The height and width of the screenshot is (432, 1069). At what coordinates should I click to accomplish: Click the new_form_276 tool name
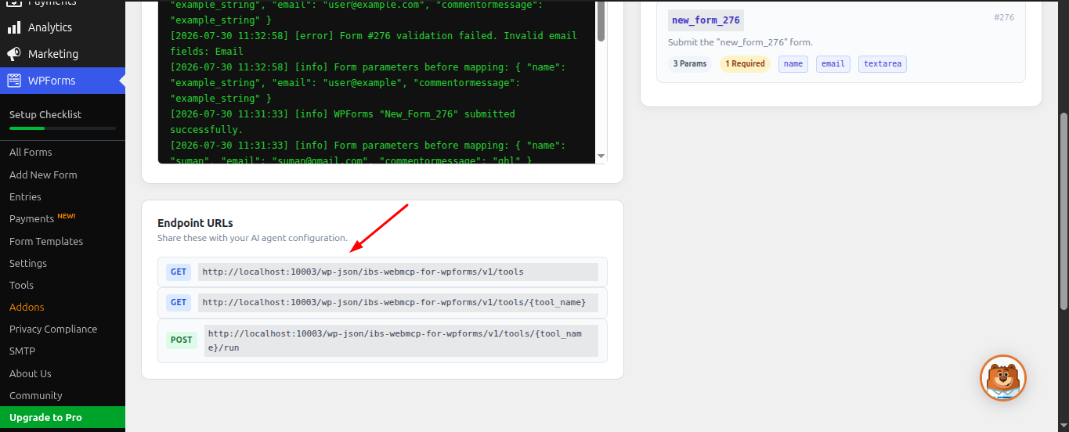[x=706, y=20]
